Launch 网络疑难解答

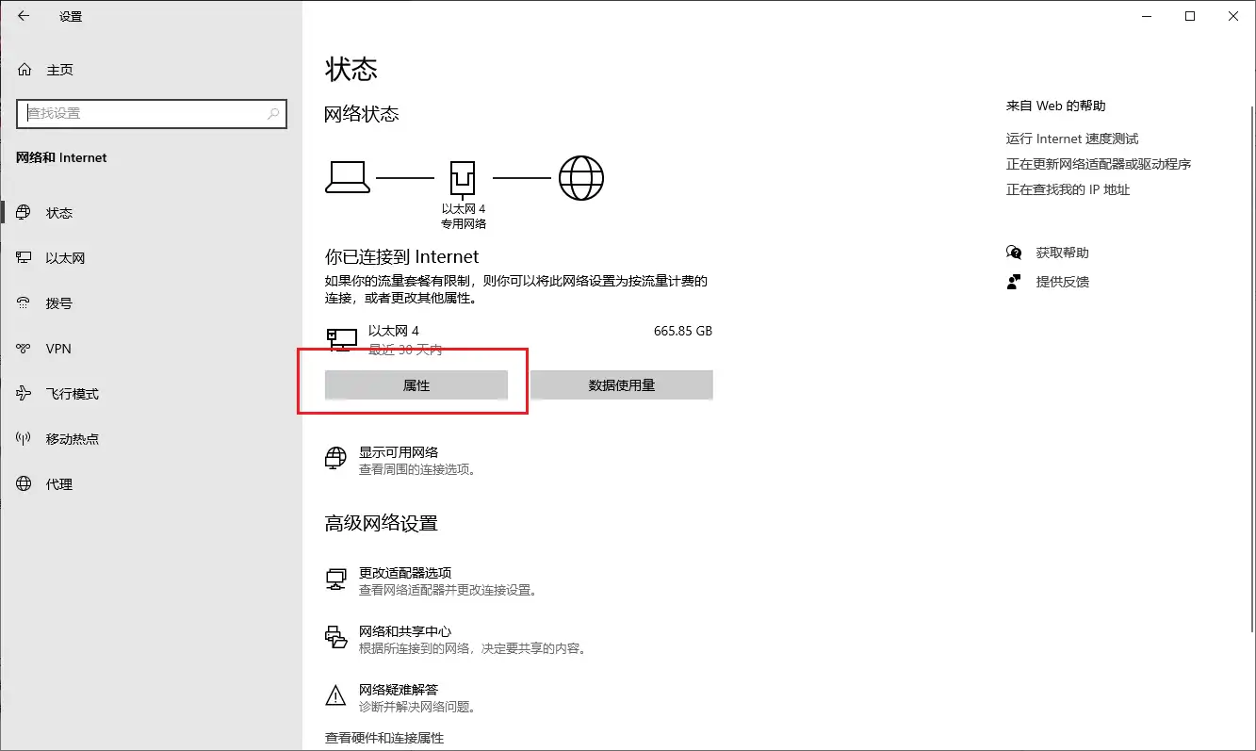(x=399, y=690)
